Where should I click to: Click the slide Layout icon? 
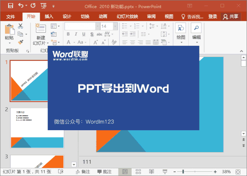point(54,26)
